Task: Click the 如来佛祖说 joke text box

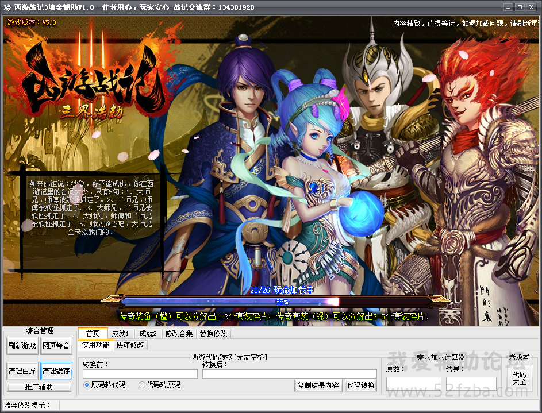Action: pos(91,208)
